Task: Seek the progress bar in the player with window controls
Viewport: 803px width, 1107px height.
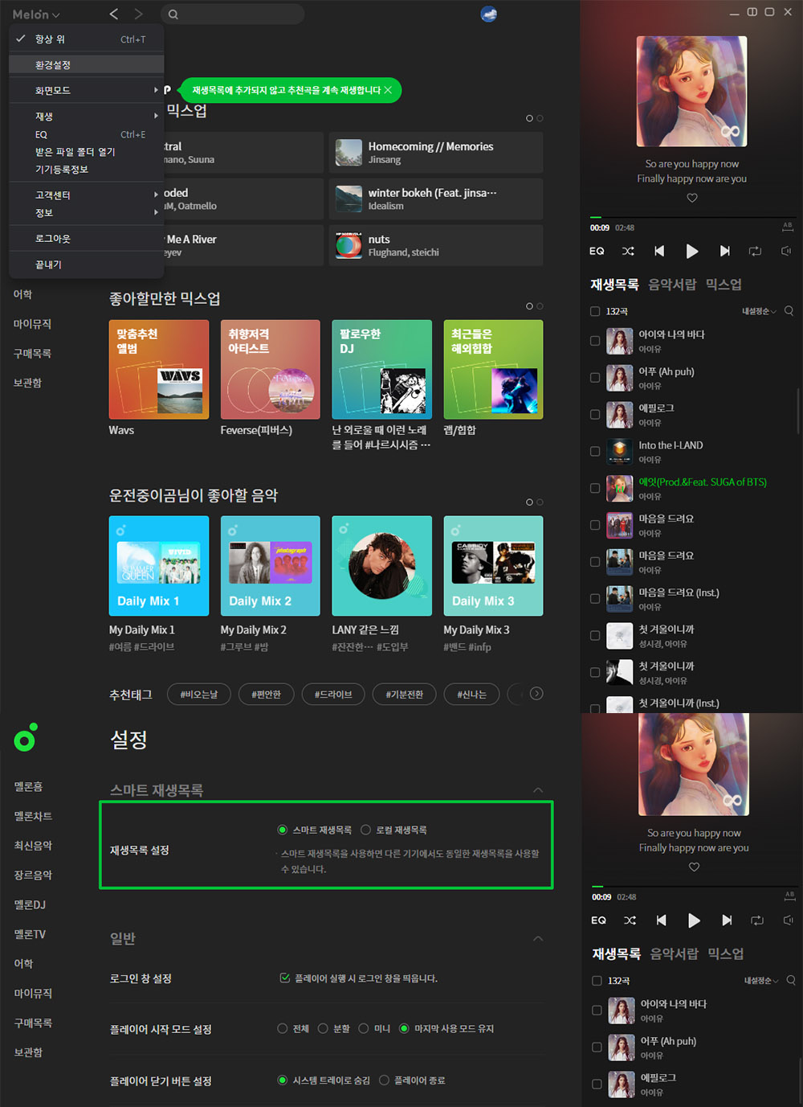Action: click(x=691, y=217)
